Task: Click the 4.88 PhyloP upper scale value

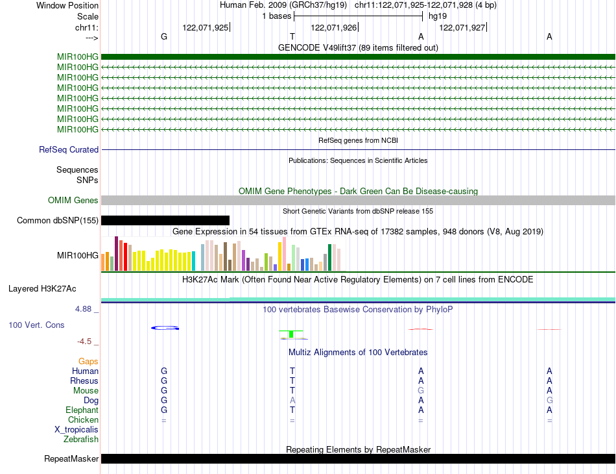Action: 83,309
